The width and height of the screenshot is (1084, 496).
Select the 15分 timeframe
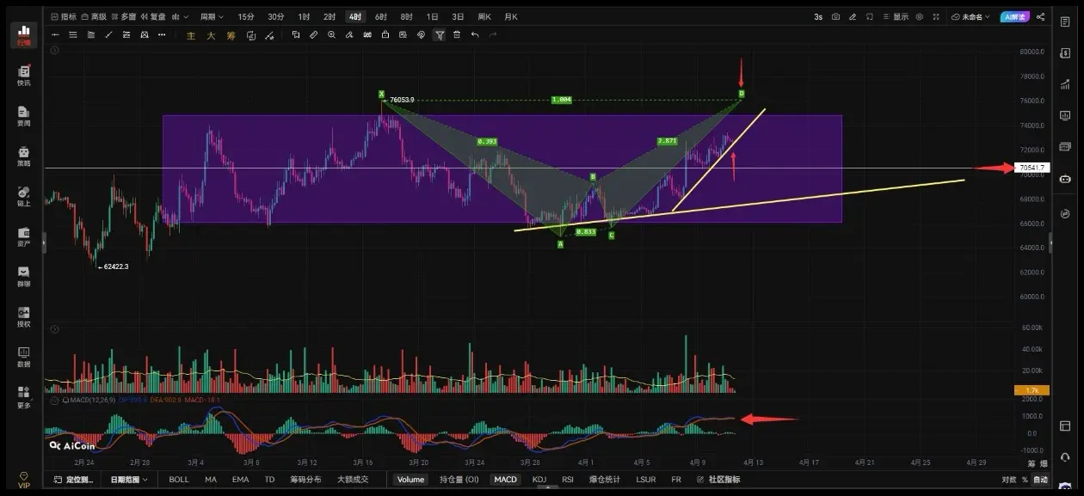246,16
